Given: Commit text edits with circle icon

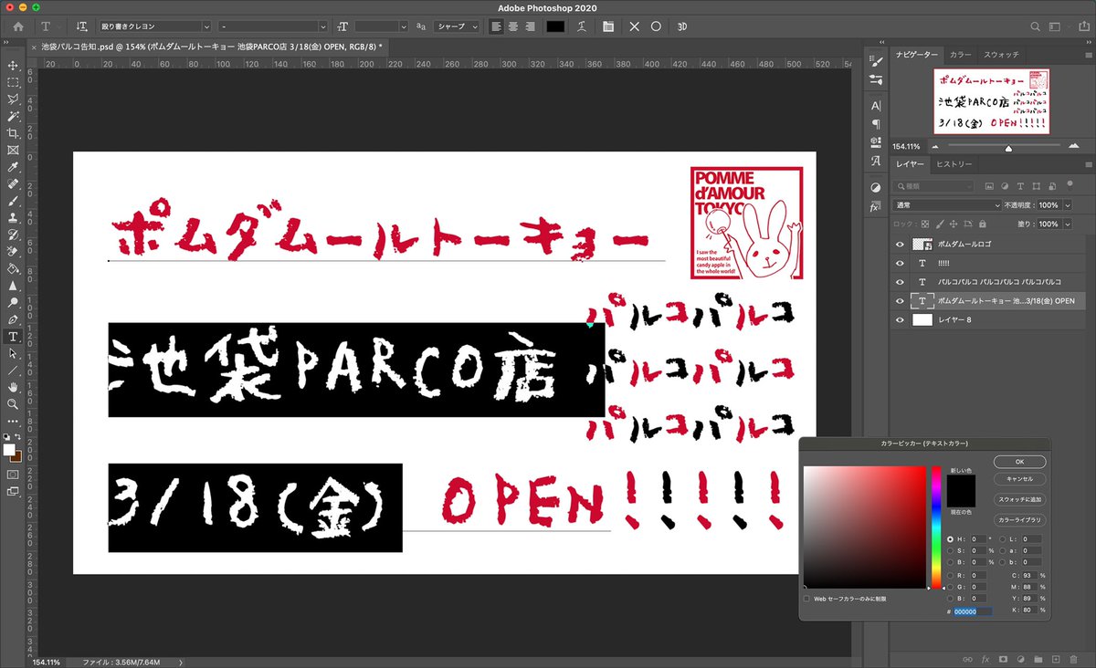Looking at the screenshot, I should click(x=656, y=26).
